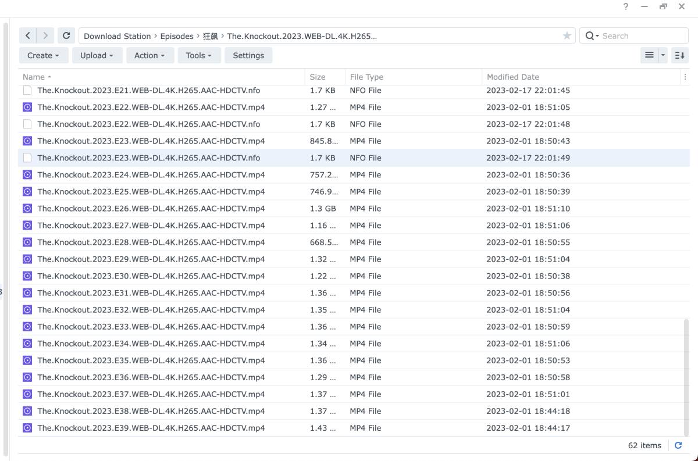Click the video icon of the E38 mp4 file
Screen dimensions: 698x461
coord(27,410)
